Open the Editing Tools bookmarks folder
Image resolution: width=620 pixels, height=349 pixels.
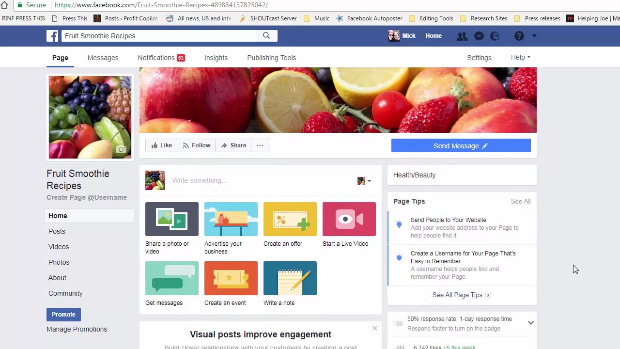coord(431,18)
